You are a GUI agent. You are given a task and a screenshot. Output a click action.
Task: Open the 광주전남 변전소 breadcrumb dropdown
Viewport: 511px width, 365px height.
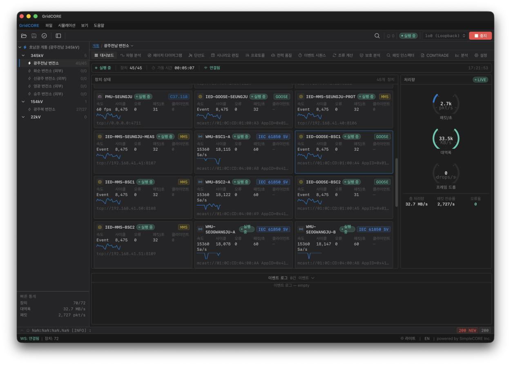point(119,46)
